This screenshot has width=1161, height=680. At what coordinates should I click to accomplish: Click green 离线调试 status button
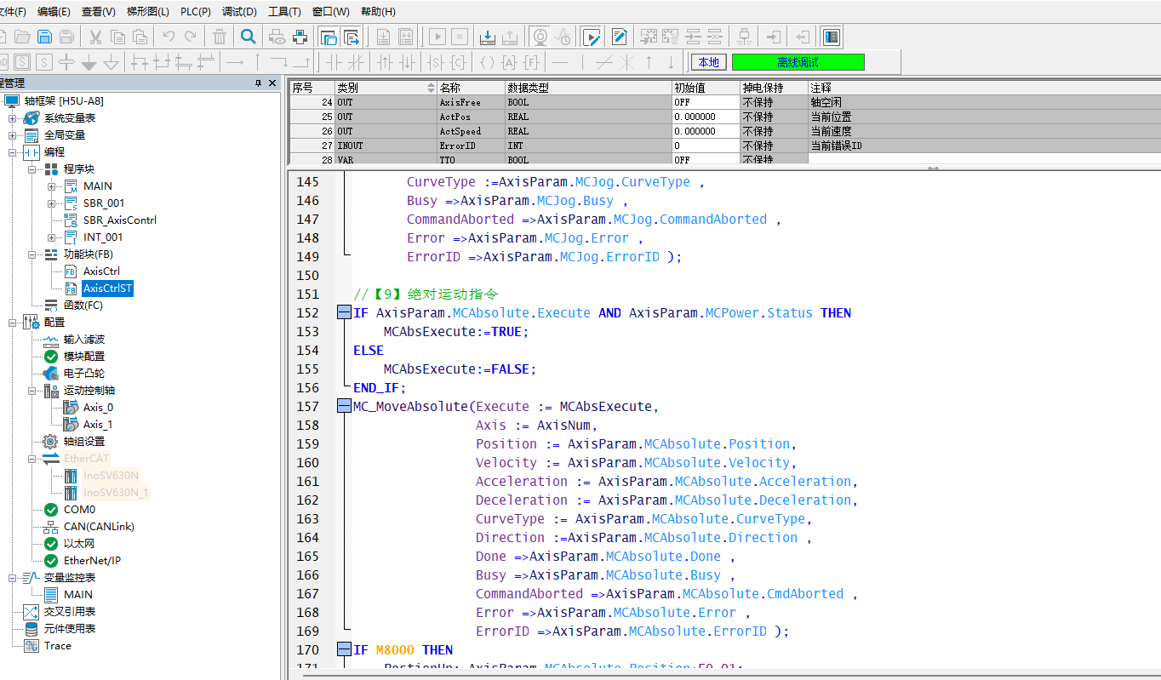(x=798, y=62)
